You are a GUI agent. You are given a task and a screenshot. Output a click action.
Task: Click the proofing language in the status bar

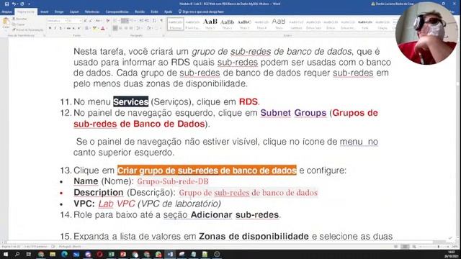coord(70,247)
